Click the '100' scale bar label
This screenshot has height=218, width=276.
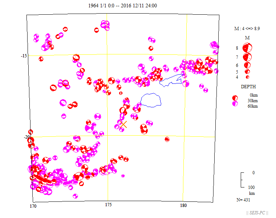(x=251, y=187)
